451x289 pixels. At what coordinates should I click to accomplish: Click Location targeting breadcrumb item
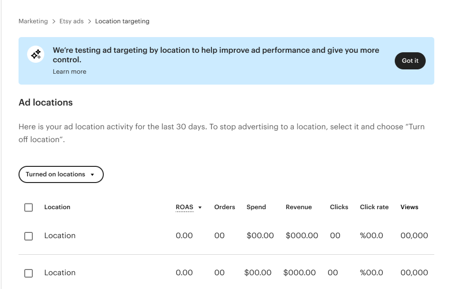(122, 21)
